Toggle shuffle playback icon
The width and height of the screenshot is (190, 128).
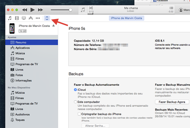point(91,8)
